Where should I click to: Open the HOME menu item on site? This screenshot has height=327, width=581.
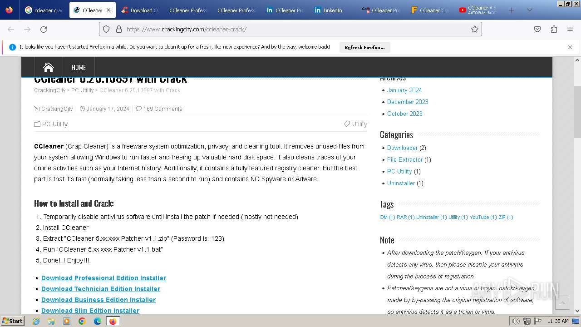79,67
